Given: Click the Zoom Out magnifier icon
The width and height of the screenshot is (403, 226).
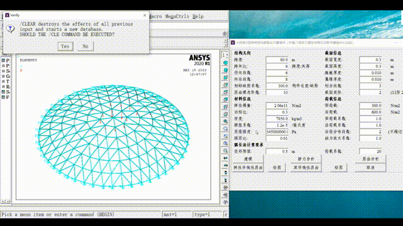Looking at the screenshot, I should point(225,151).
